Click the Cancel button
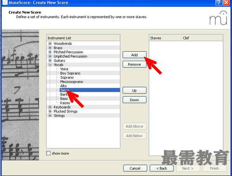 135,168
